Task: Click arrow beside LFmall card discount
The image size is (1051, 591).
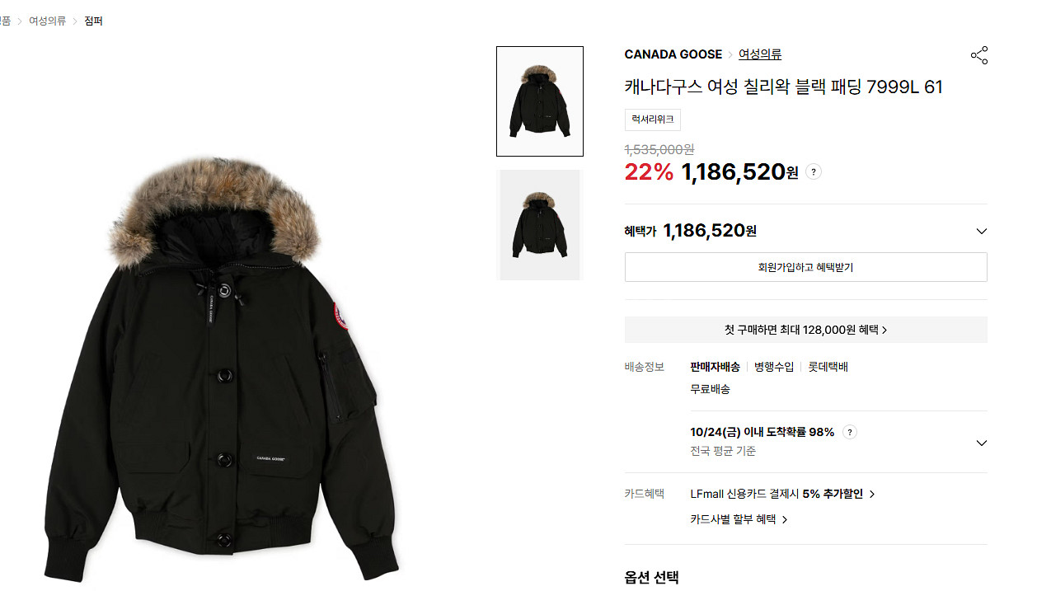Action: pos(872,494)
